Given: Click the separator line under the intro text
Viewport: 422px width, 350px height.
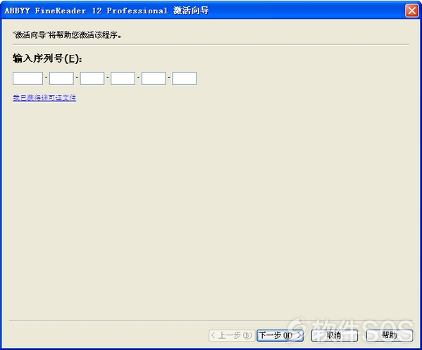Looking at the screenshot, I should pos(211,44).
